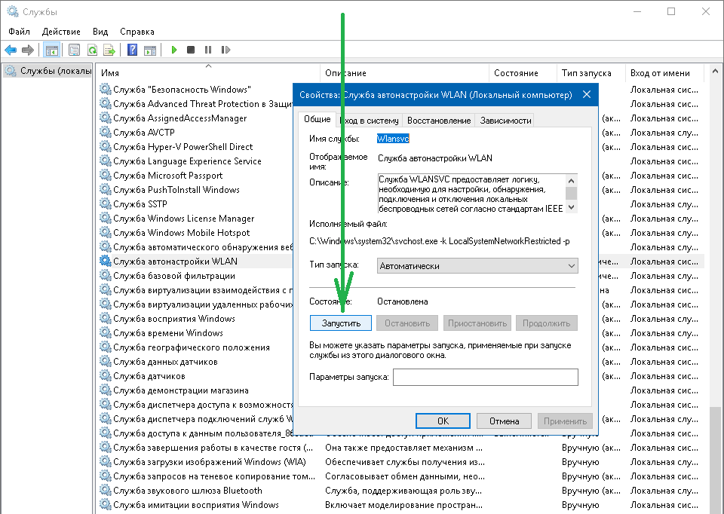Click the Приостановить button

(477, 323)
